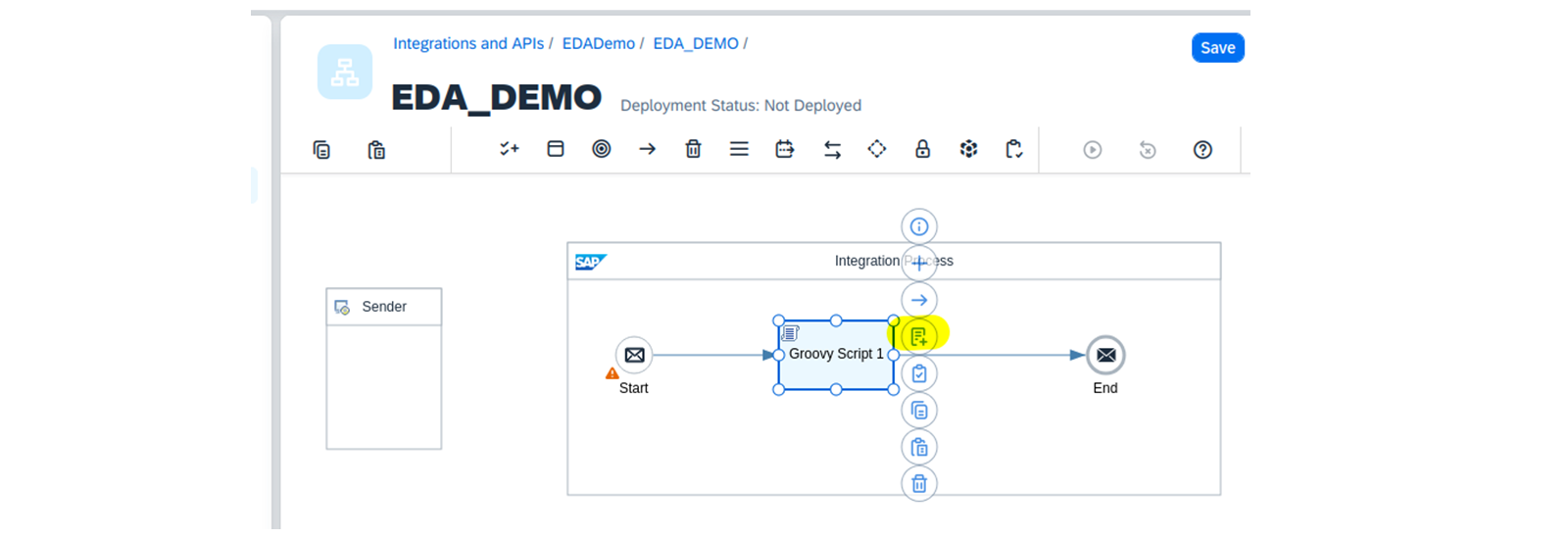Open the EDADemo breadcrumb link
The image size is (1568, 539).
[x=598, y=43]
